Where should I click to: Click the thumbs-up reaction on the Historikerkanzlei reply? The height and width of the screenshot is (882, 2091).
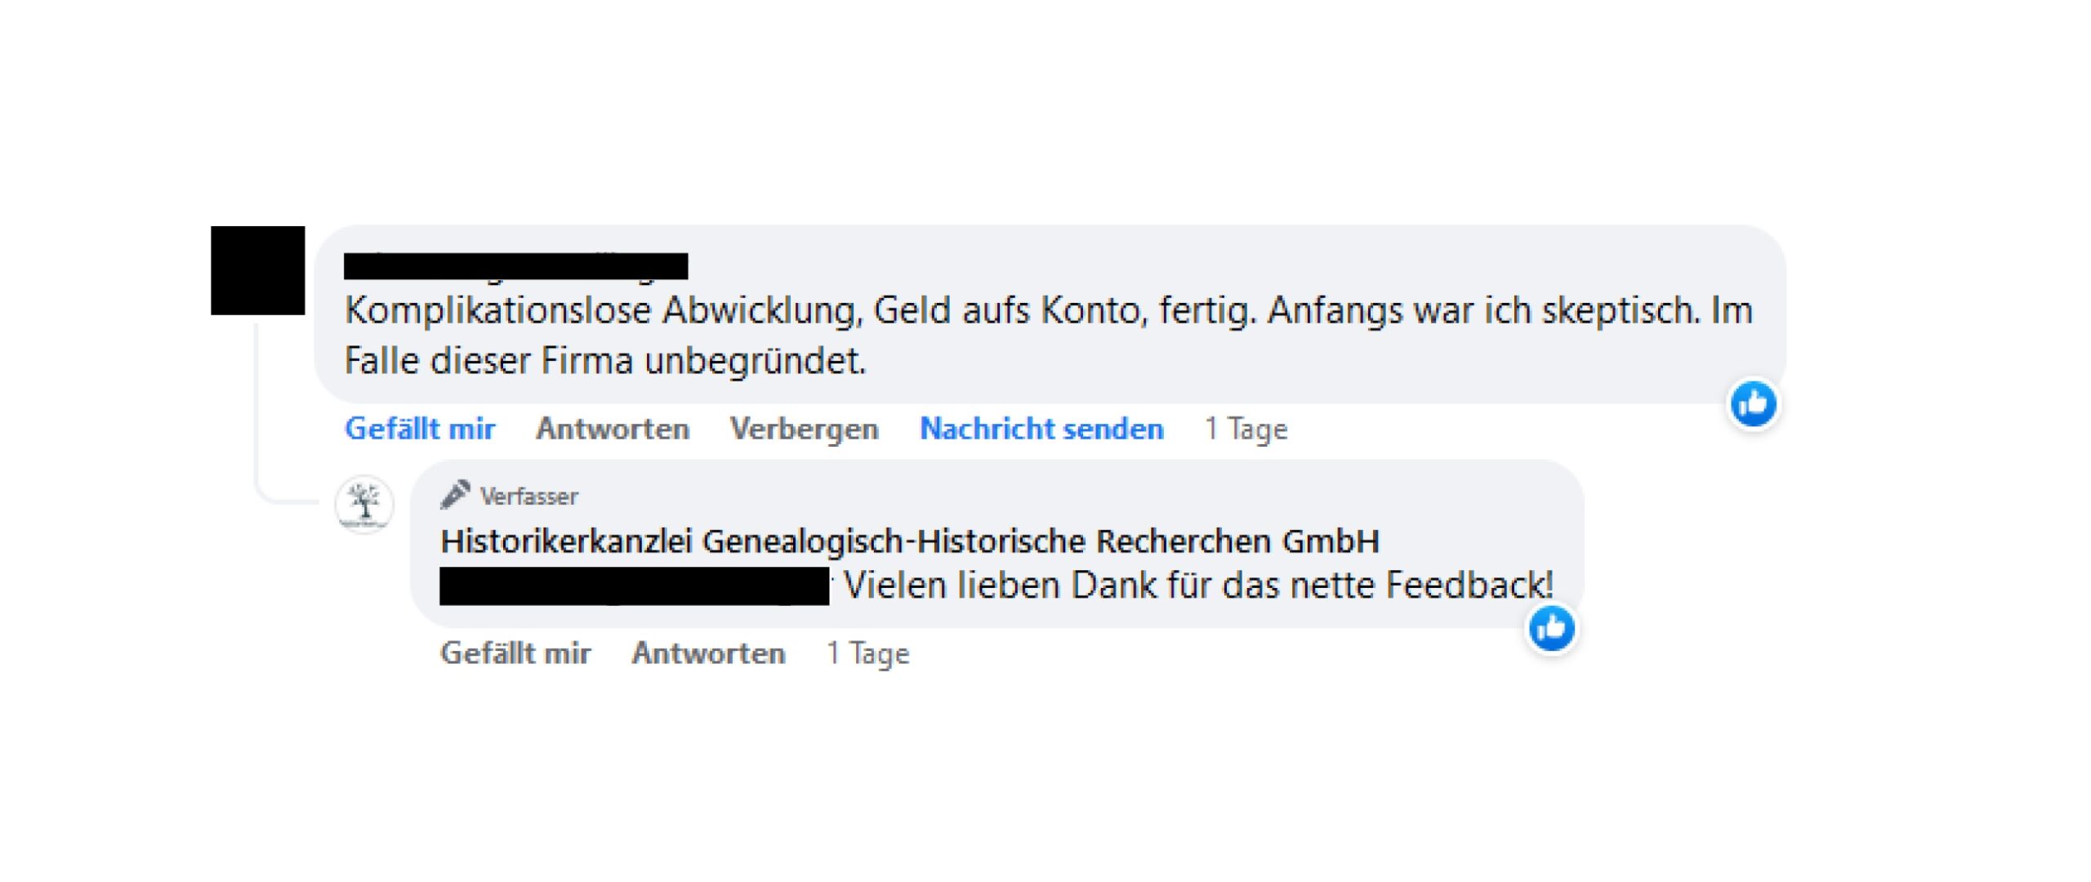tap(1551, 628)
